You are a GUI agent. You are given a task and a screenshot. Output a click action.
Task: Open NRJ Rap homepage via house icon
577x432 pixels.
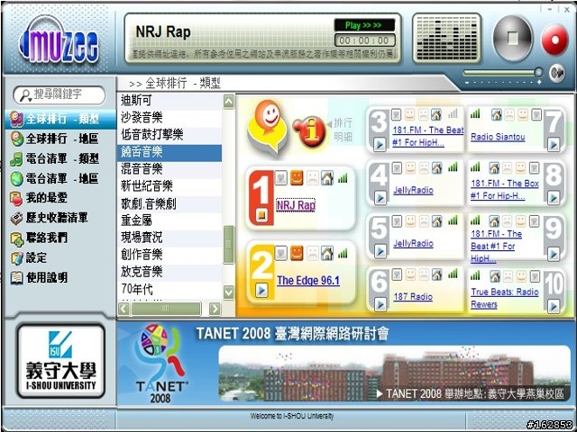click(326, 178)
